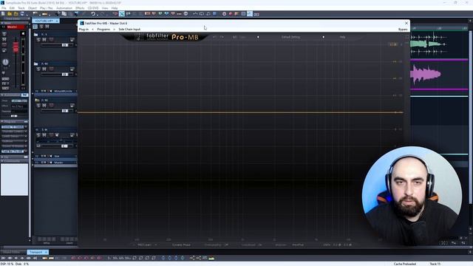Screen dimensions: 473x266
Task: Click the Cache Preloaded status text
Action: click(x=405, y=264)
